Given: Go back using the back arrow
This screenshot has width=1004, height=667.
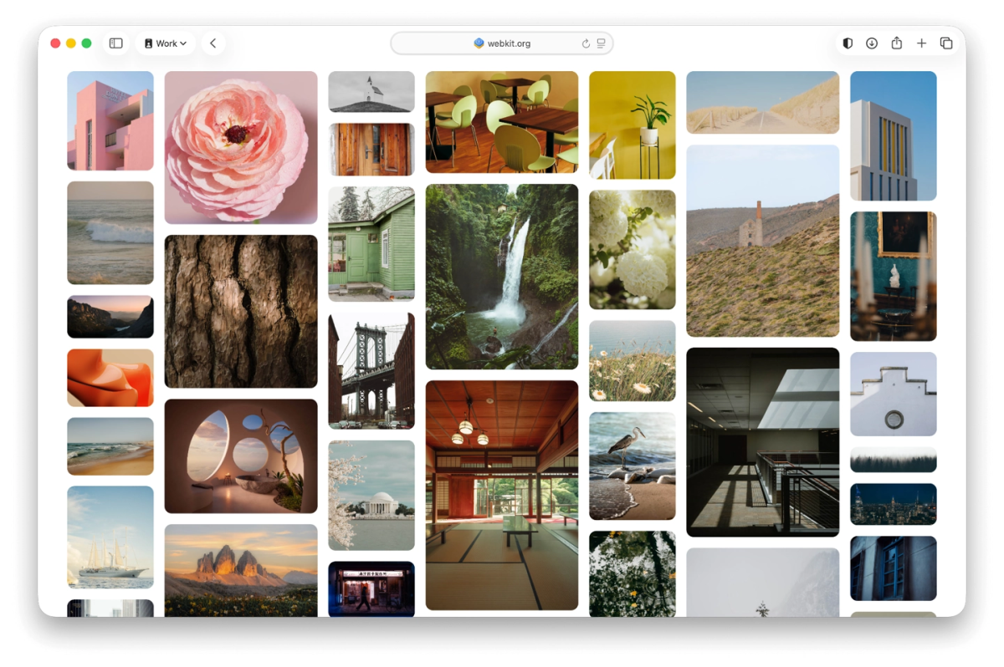Looking at the screenshot, I should click(x=213, y=43).
